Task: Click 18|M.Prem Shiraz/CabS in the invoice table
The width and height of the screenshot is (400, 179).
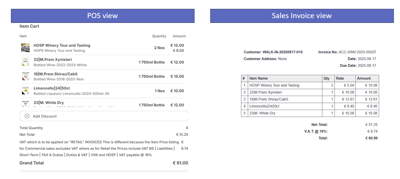Action: 269,99
